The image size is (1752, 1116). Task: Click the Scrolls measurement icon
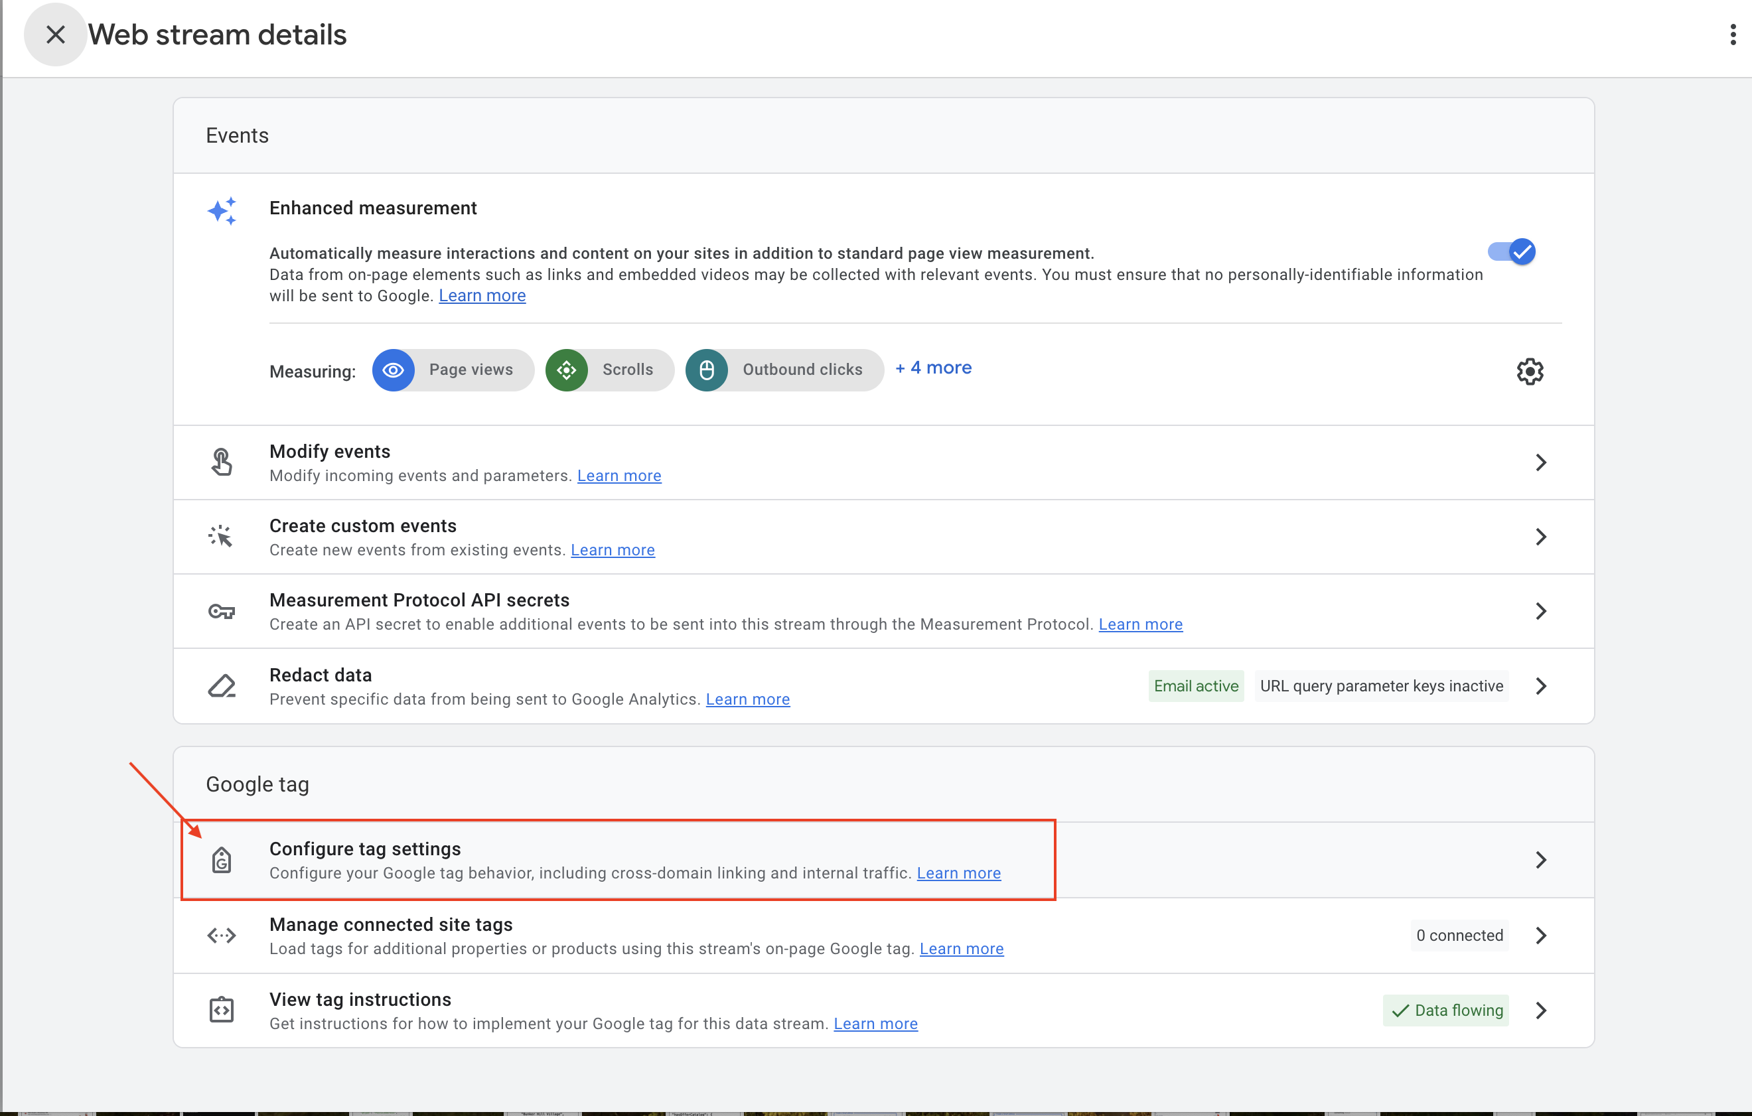pos(566,370)
